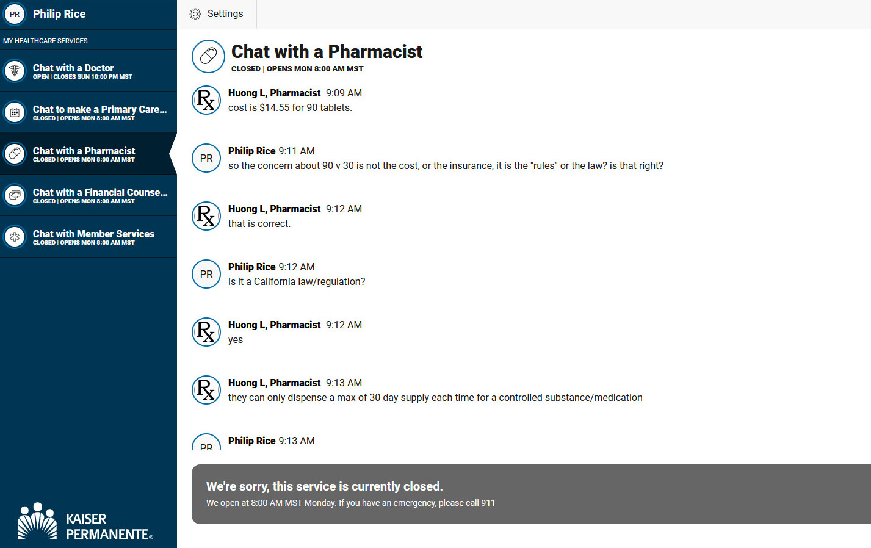Click the PR profile avatar next to Philip Rice
Image resolution: width=871 pixels, height=548 pixels.
pos(15,14)
